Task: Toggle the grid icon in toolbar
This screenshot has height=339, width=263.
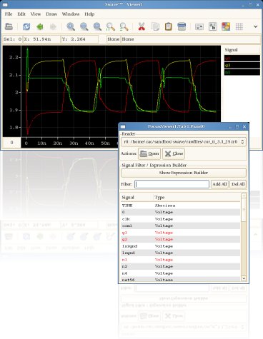Action: [x=239, y=26]
